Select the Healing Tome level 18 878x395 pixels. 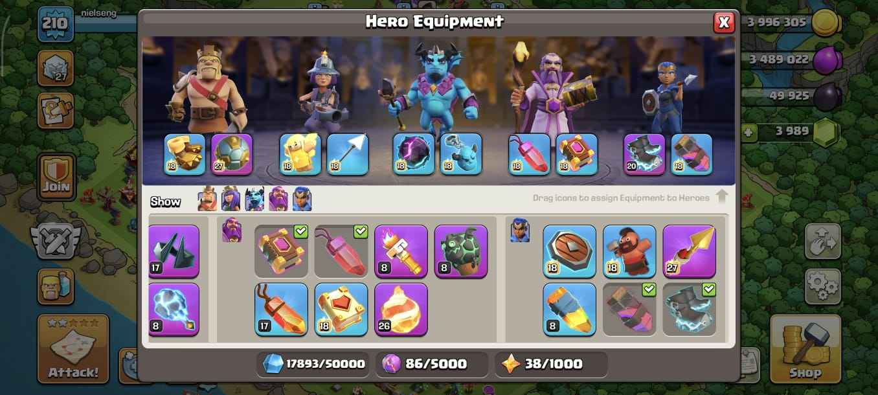point(341,309)
